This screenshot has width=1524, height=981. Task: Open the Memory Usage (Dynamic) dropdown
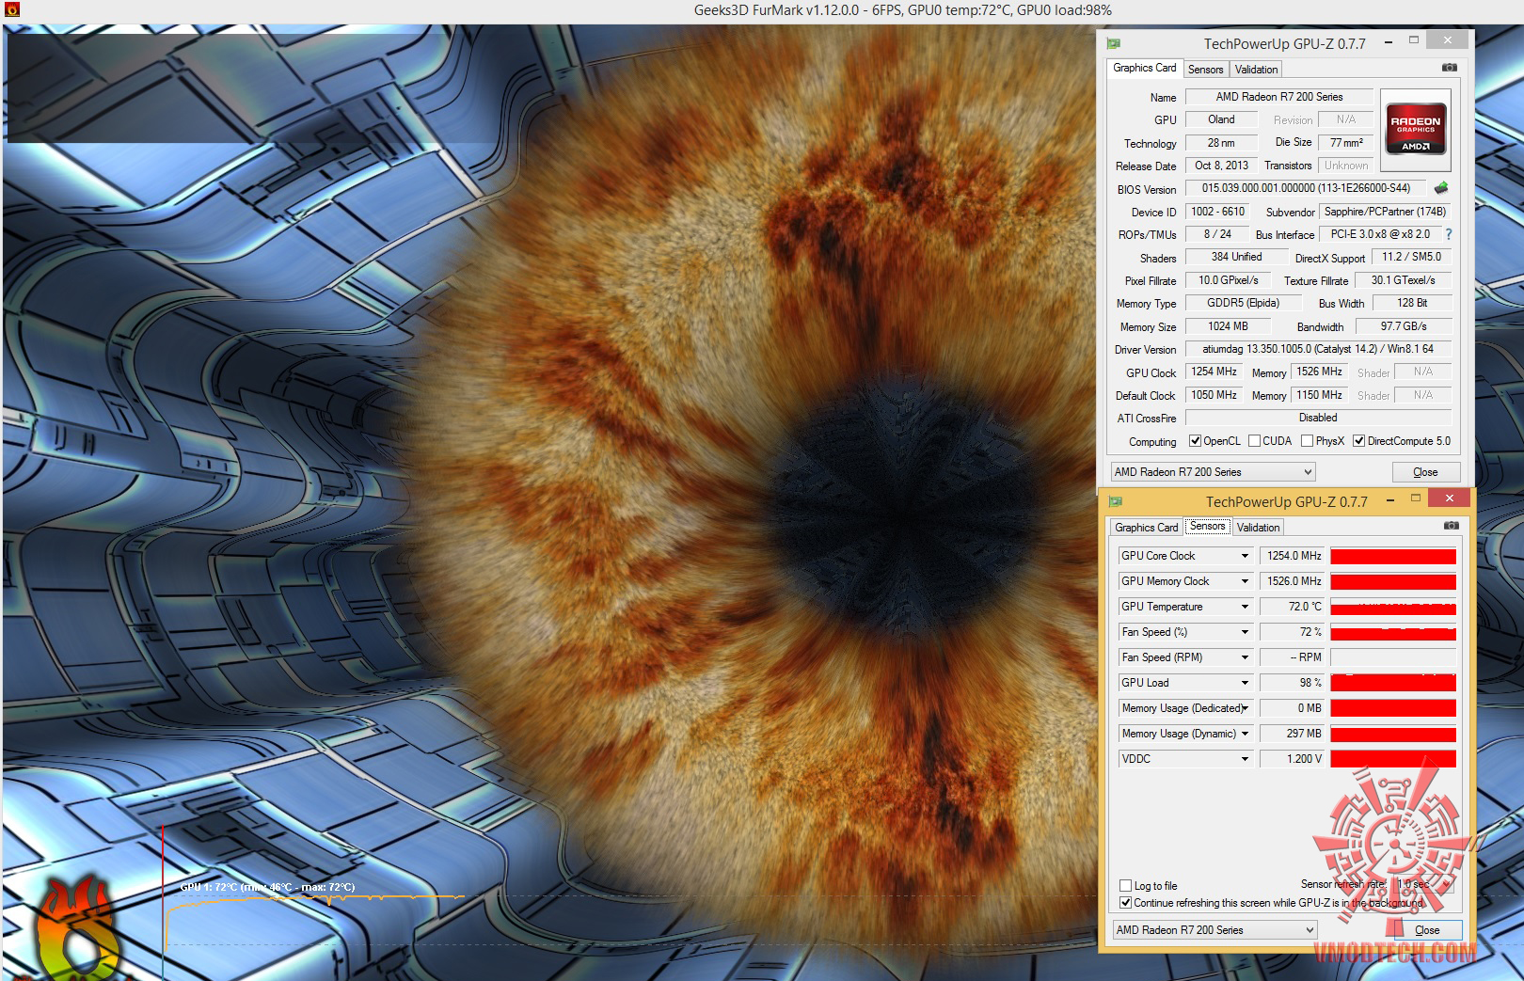pyautogui.click(x=1245, y=734)
